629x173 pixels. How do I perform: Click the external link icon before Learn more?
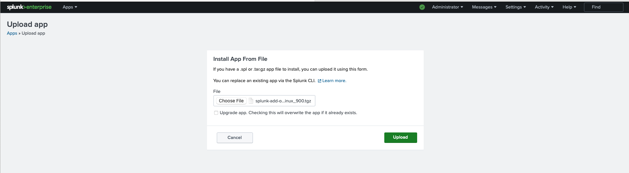319,81
